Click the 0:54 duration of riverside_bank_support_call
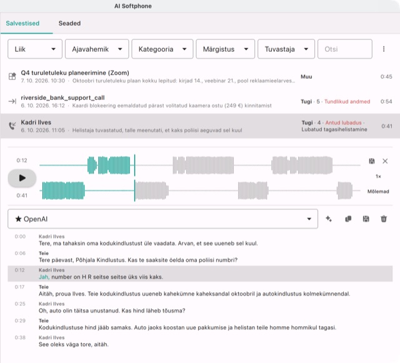Image resolution: width=400 pixels, height=363 pixels. [386, 102]
